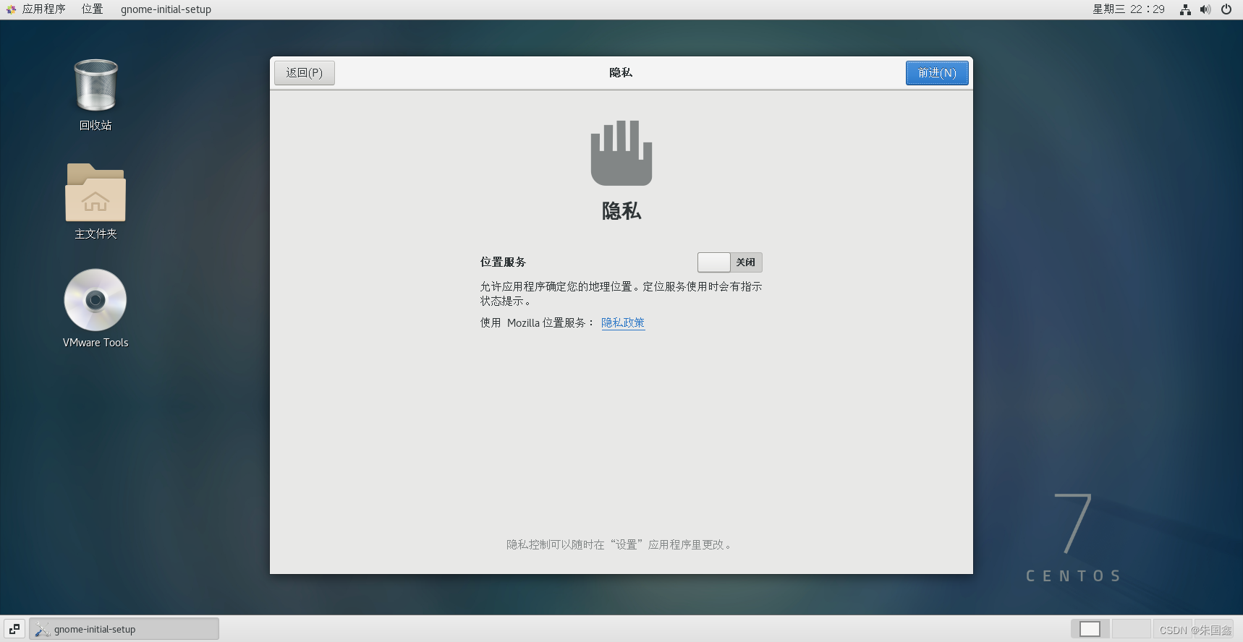This screenshot has height=642, width=1243.
Task: Click the 前进(N) next button
Action: (x=937, y=73)
